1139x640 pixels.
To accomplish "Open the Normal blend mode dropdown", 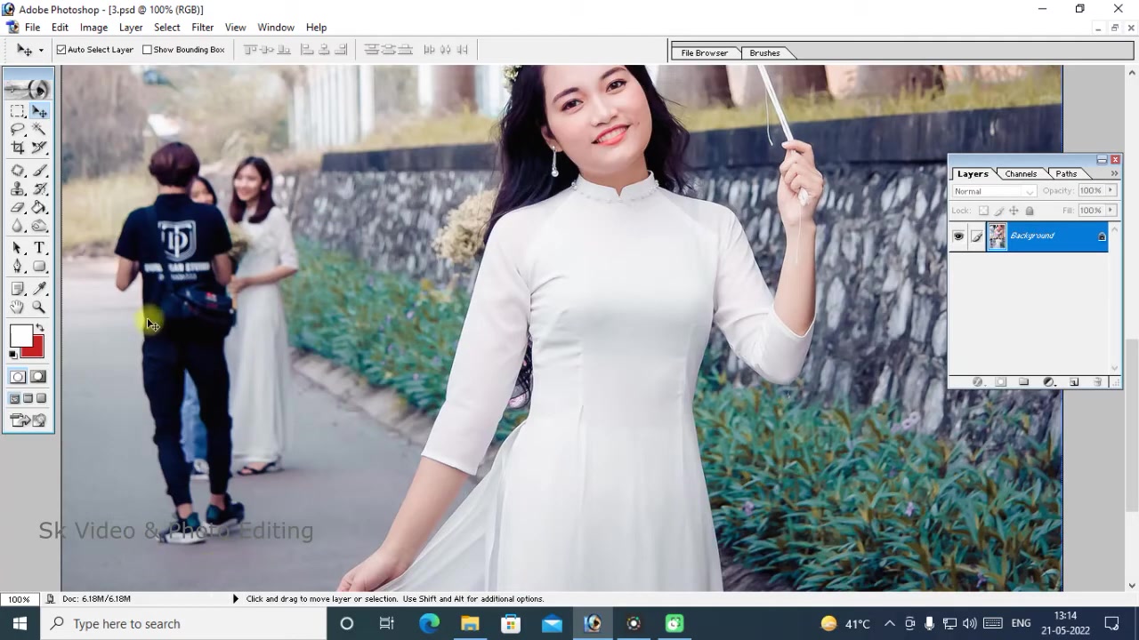I will coord(994,191).
